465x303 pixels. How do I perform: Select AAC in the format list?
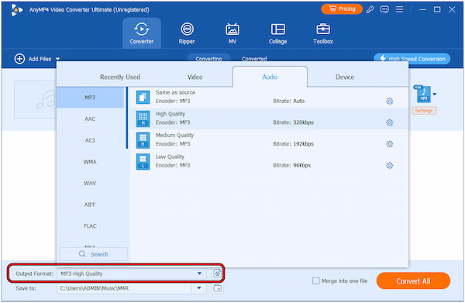90,119
